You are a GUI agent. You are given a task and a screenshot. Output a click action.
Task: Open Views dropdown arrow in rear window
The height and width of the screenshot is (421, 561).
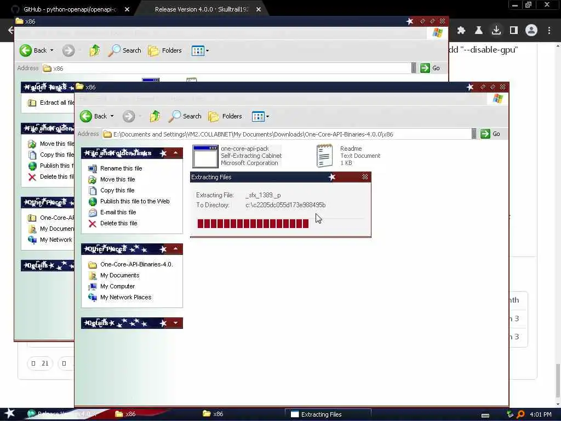point(207,50)
